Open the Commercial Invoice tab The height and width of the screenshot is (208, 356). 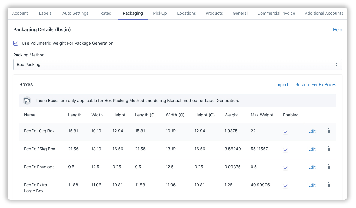coord(276,13)
